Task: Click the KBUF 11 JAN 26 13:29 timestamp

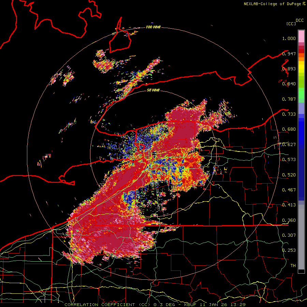Action: point(215,305)
